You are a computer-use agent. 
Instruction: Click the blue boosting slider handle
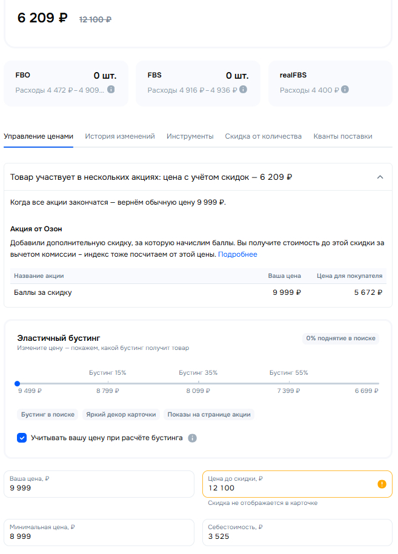point(18,383)
